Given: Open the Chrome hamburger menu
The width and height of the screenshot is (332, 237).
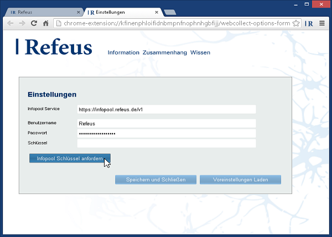Looking at the screenshot, I should click(322, 24).
